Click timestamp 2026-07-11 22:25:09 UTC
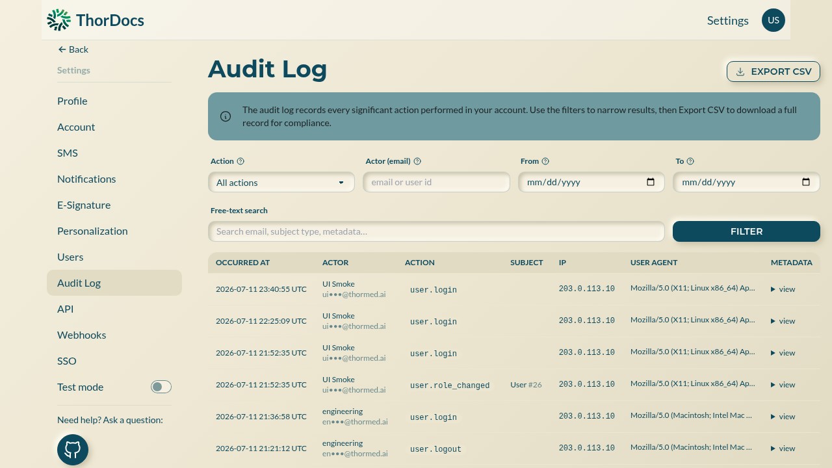The height and width of the screenshot is (468, 832). (x=261, y=321)
